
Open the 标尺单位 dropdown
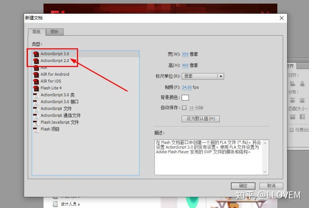coord(203,76)
